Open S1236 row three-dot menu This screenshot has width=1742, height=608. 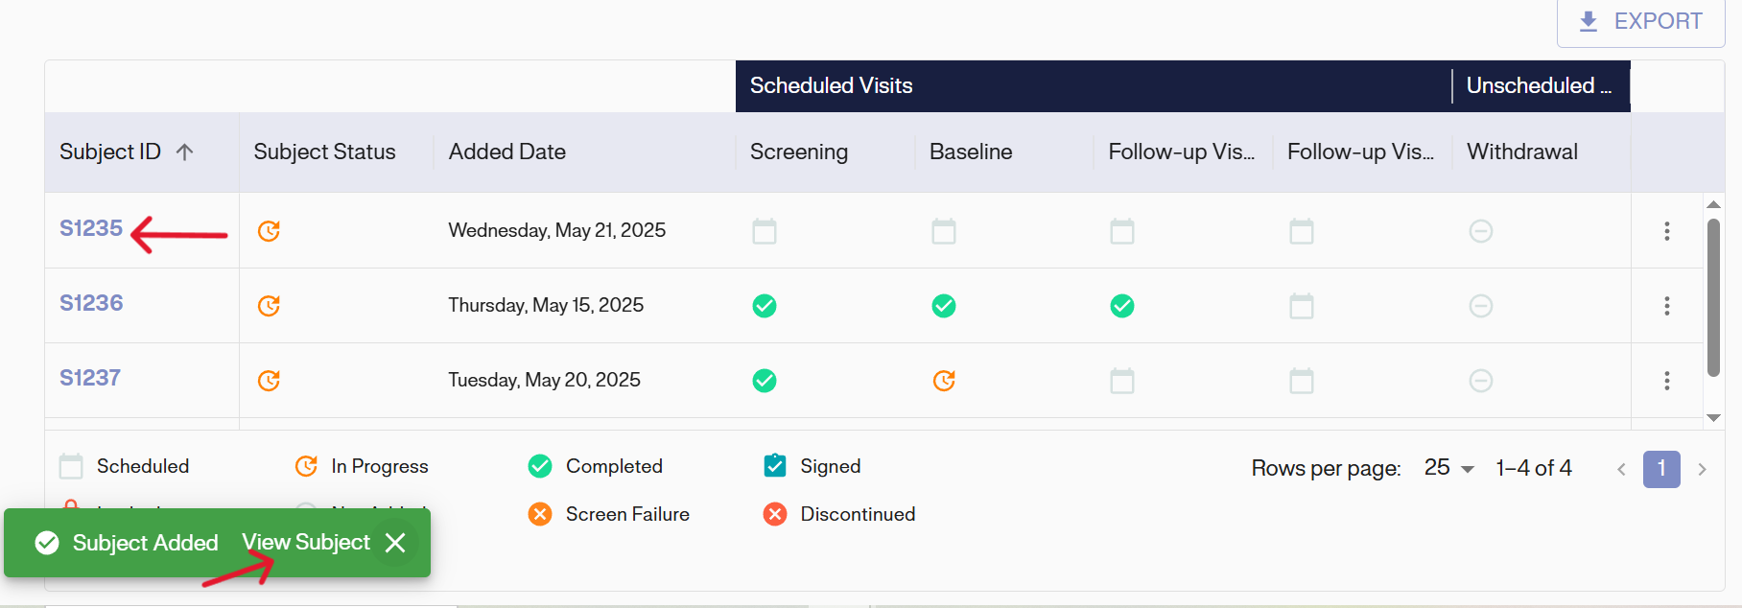click(x=1667, y=306)
